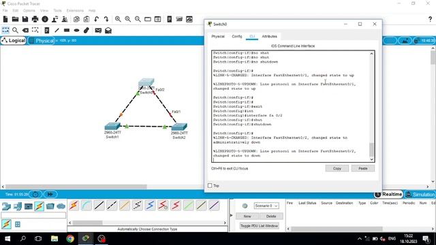Screen dimensions: 436x245
Task: Reset power cycle devices button
Action: coord(35,194)
